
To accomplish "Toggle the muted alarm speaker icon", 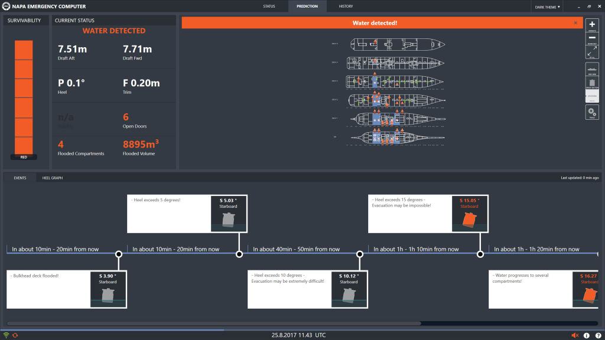I will 575,335.
